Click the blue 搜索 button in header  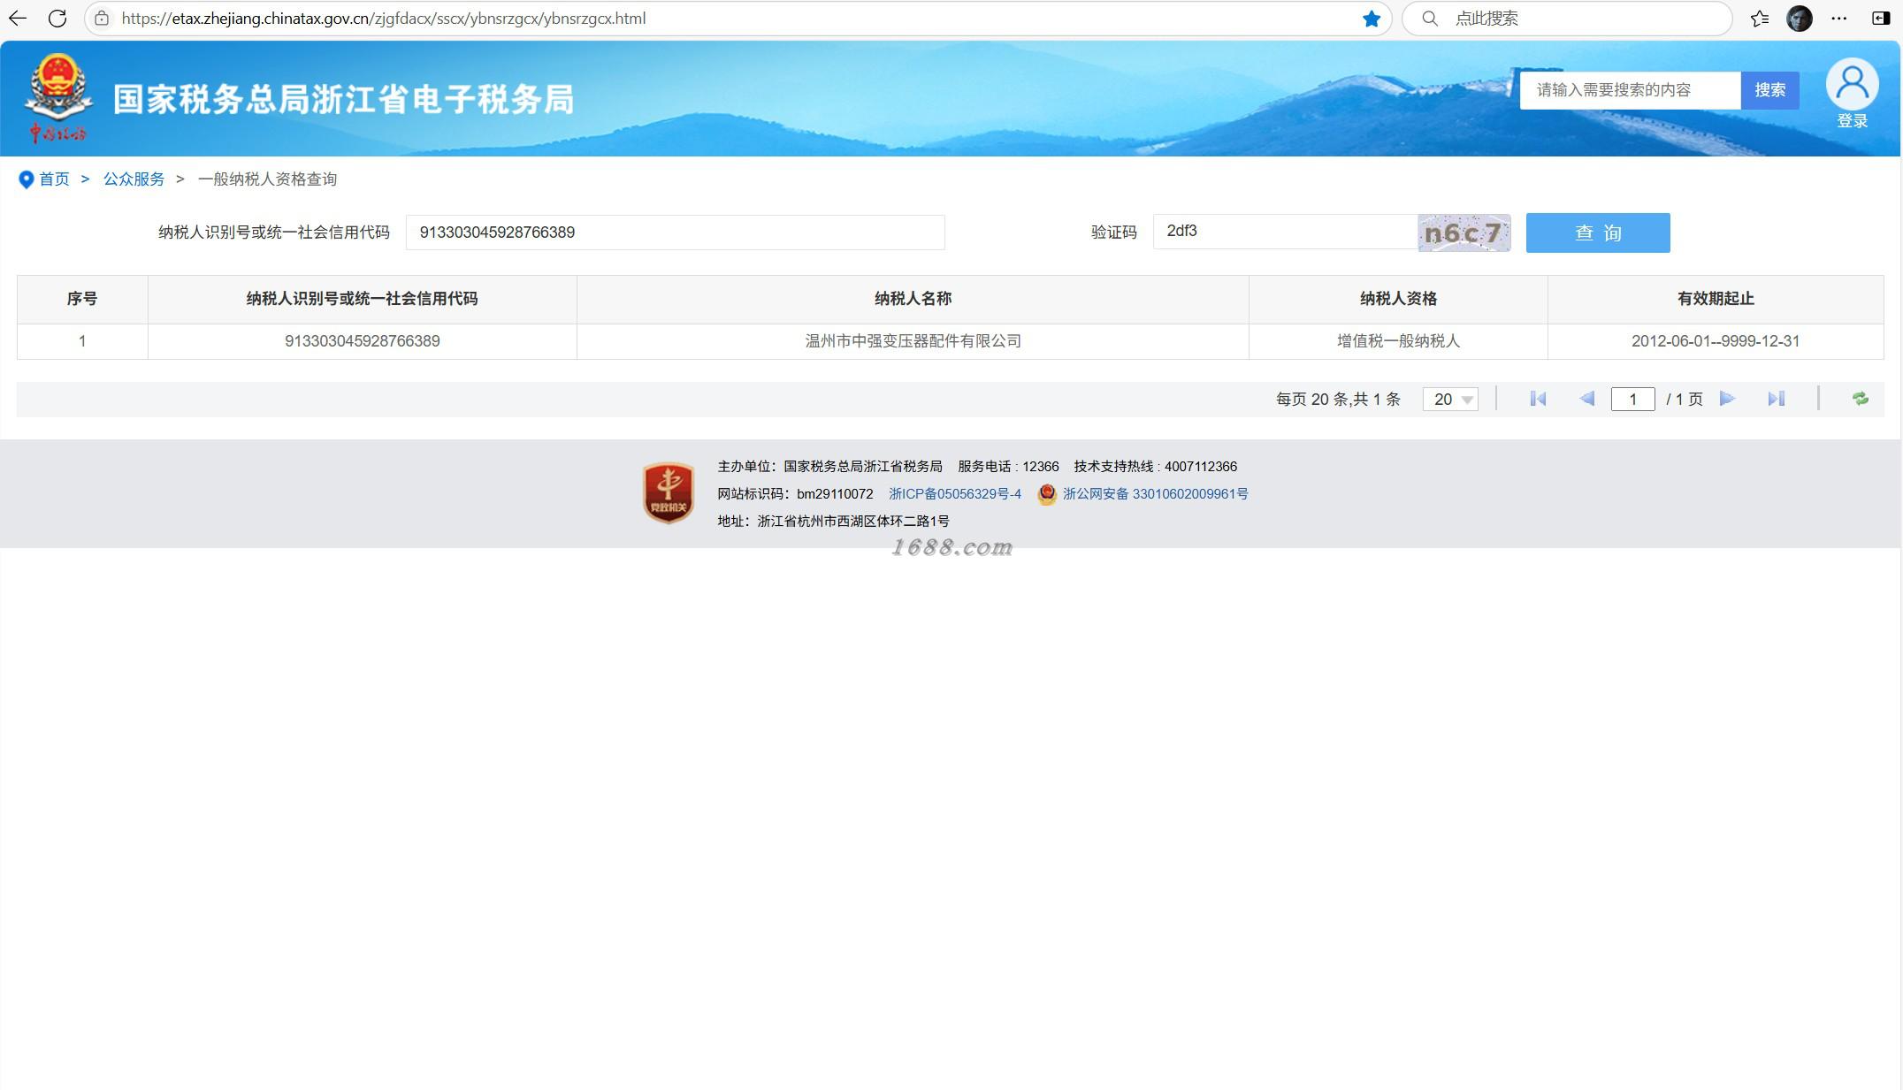point(1769,90)
